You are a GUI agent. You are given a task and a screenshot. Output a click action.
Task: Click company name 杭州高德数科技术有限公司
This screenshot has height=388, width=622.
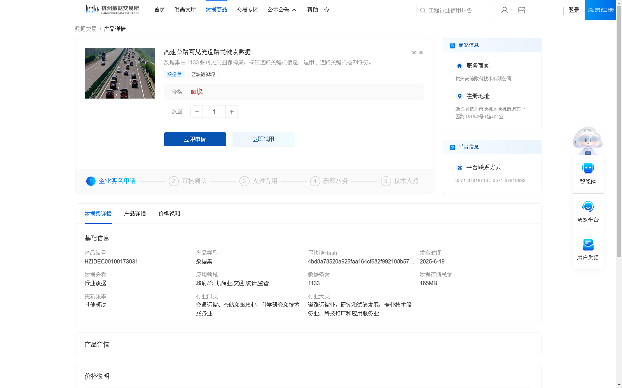point(483,79)
